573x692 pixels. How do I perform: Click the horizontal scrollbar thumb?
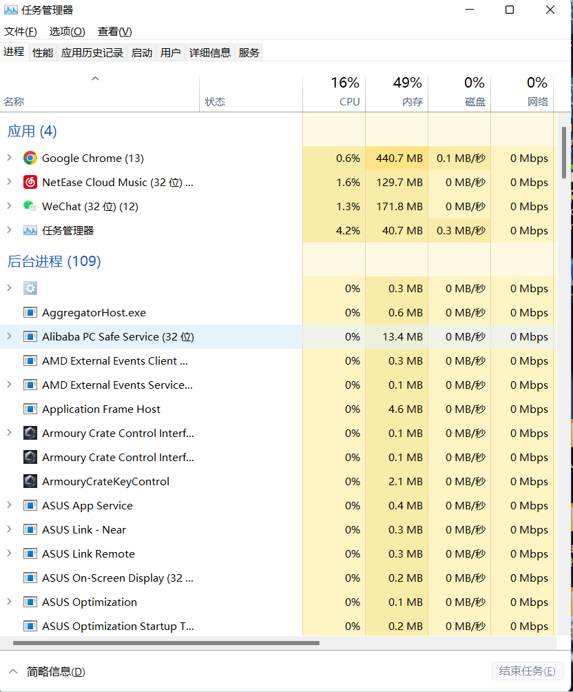coord(166,643)
